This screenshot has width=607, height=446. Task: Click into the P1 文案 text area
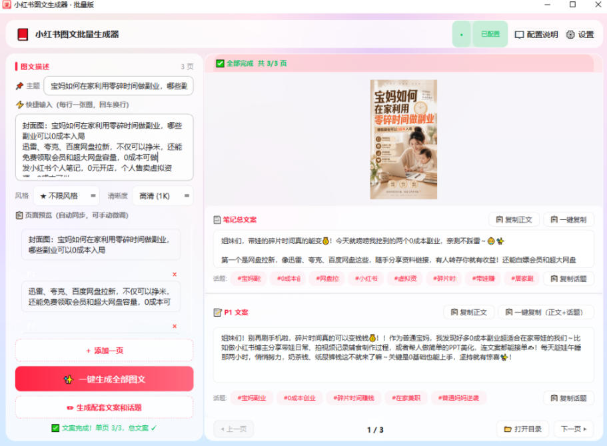tap(403, 355)
